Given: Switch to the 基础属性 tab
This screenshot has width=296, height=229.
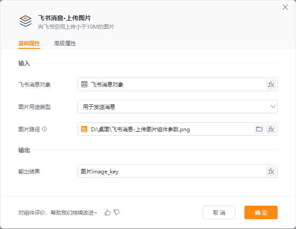Looking at the screenshot, I should [29, 43].
